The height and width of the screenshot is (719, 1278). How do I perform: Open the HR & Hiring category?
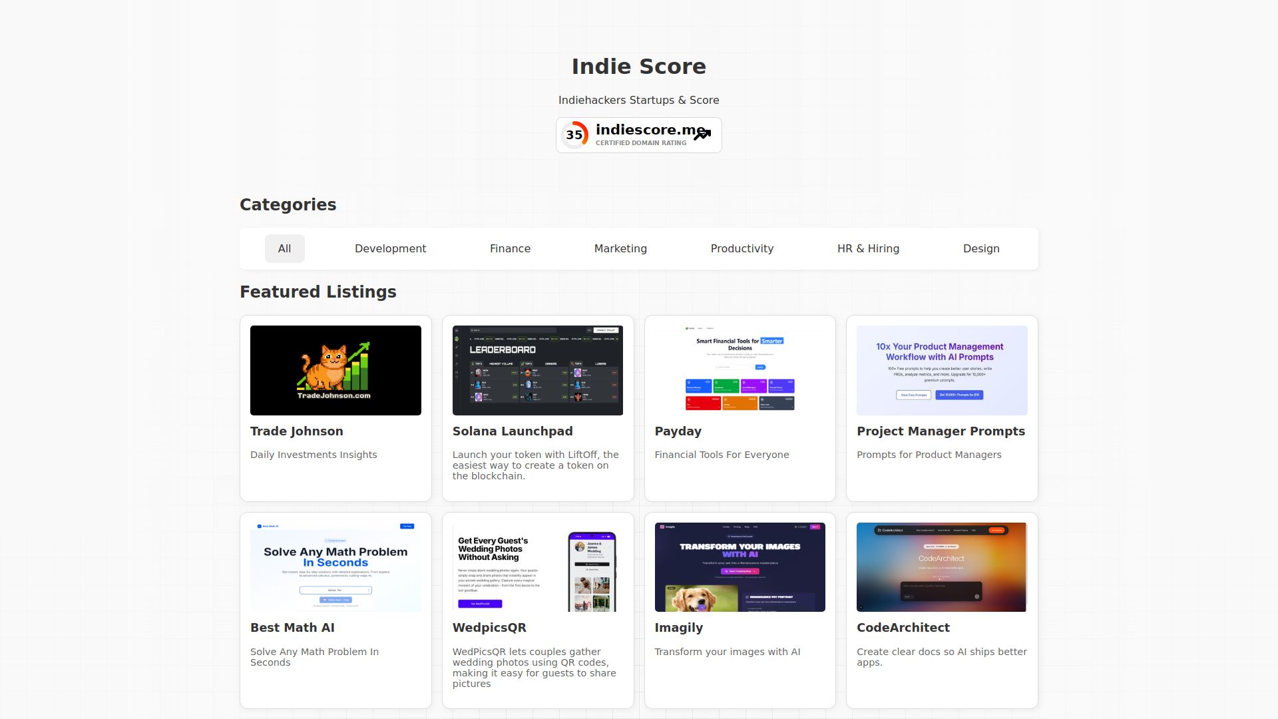(868, 248)
